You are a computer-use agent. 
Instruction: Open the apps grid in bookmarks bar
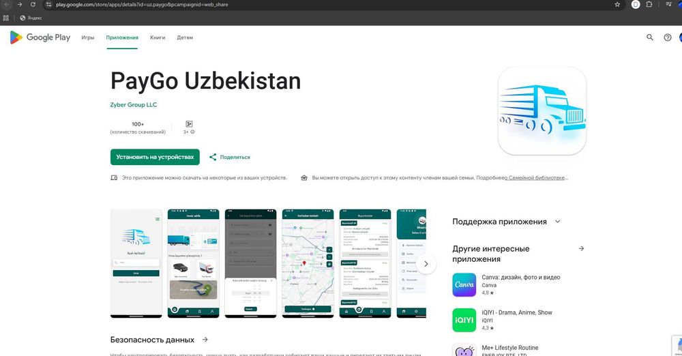[x=5, y=18]
